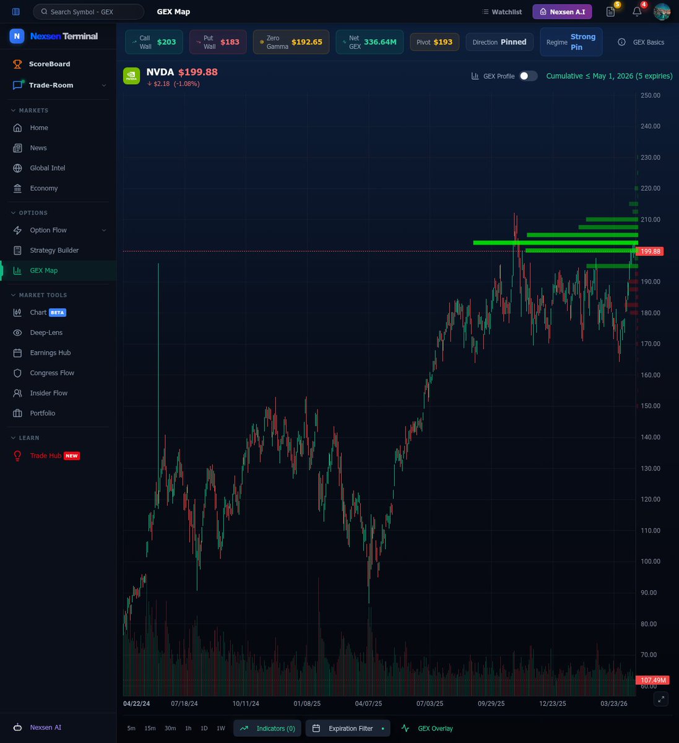Click the Call Wall $203 card
Image resolution: width=679 pixels, height=743 pixels.
coord(154,42)
